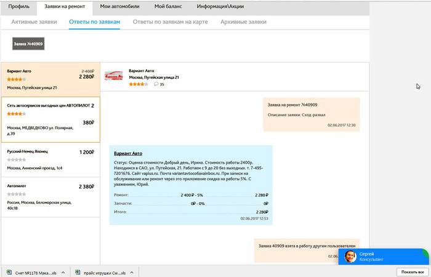Show Архивные заявки sub-tab
Image resolution: width=431 pixels, height=277 pixels.
(x=243, y=22)
